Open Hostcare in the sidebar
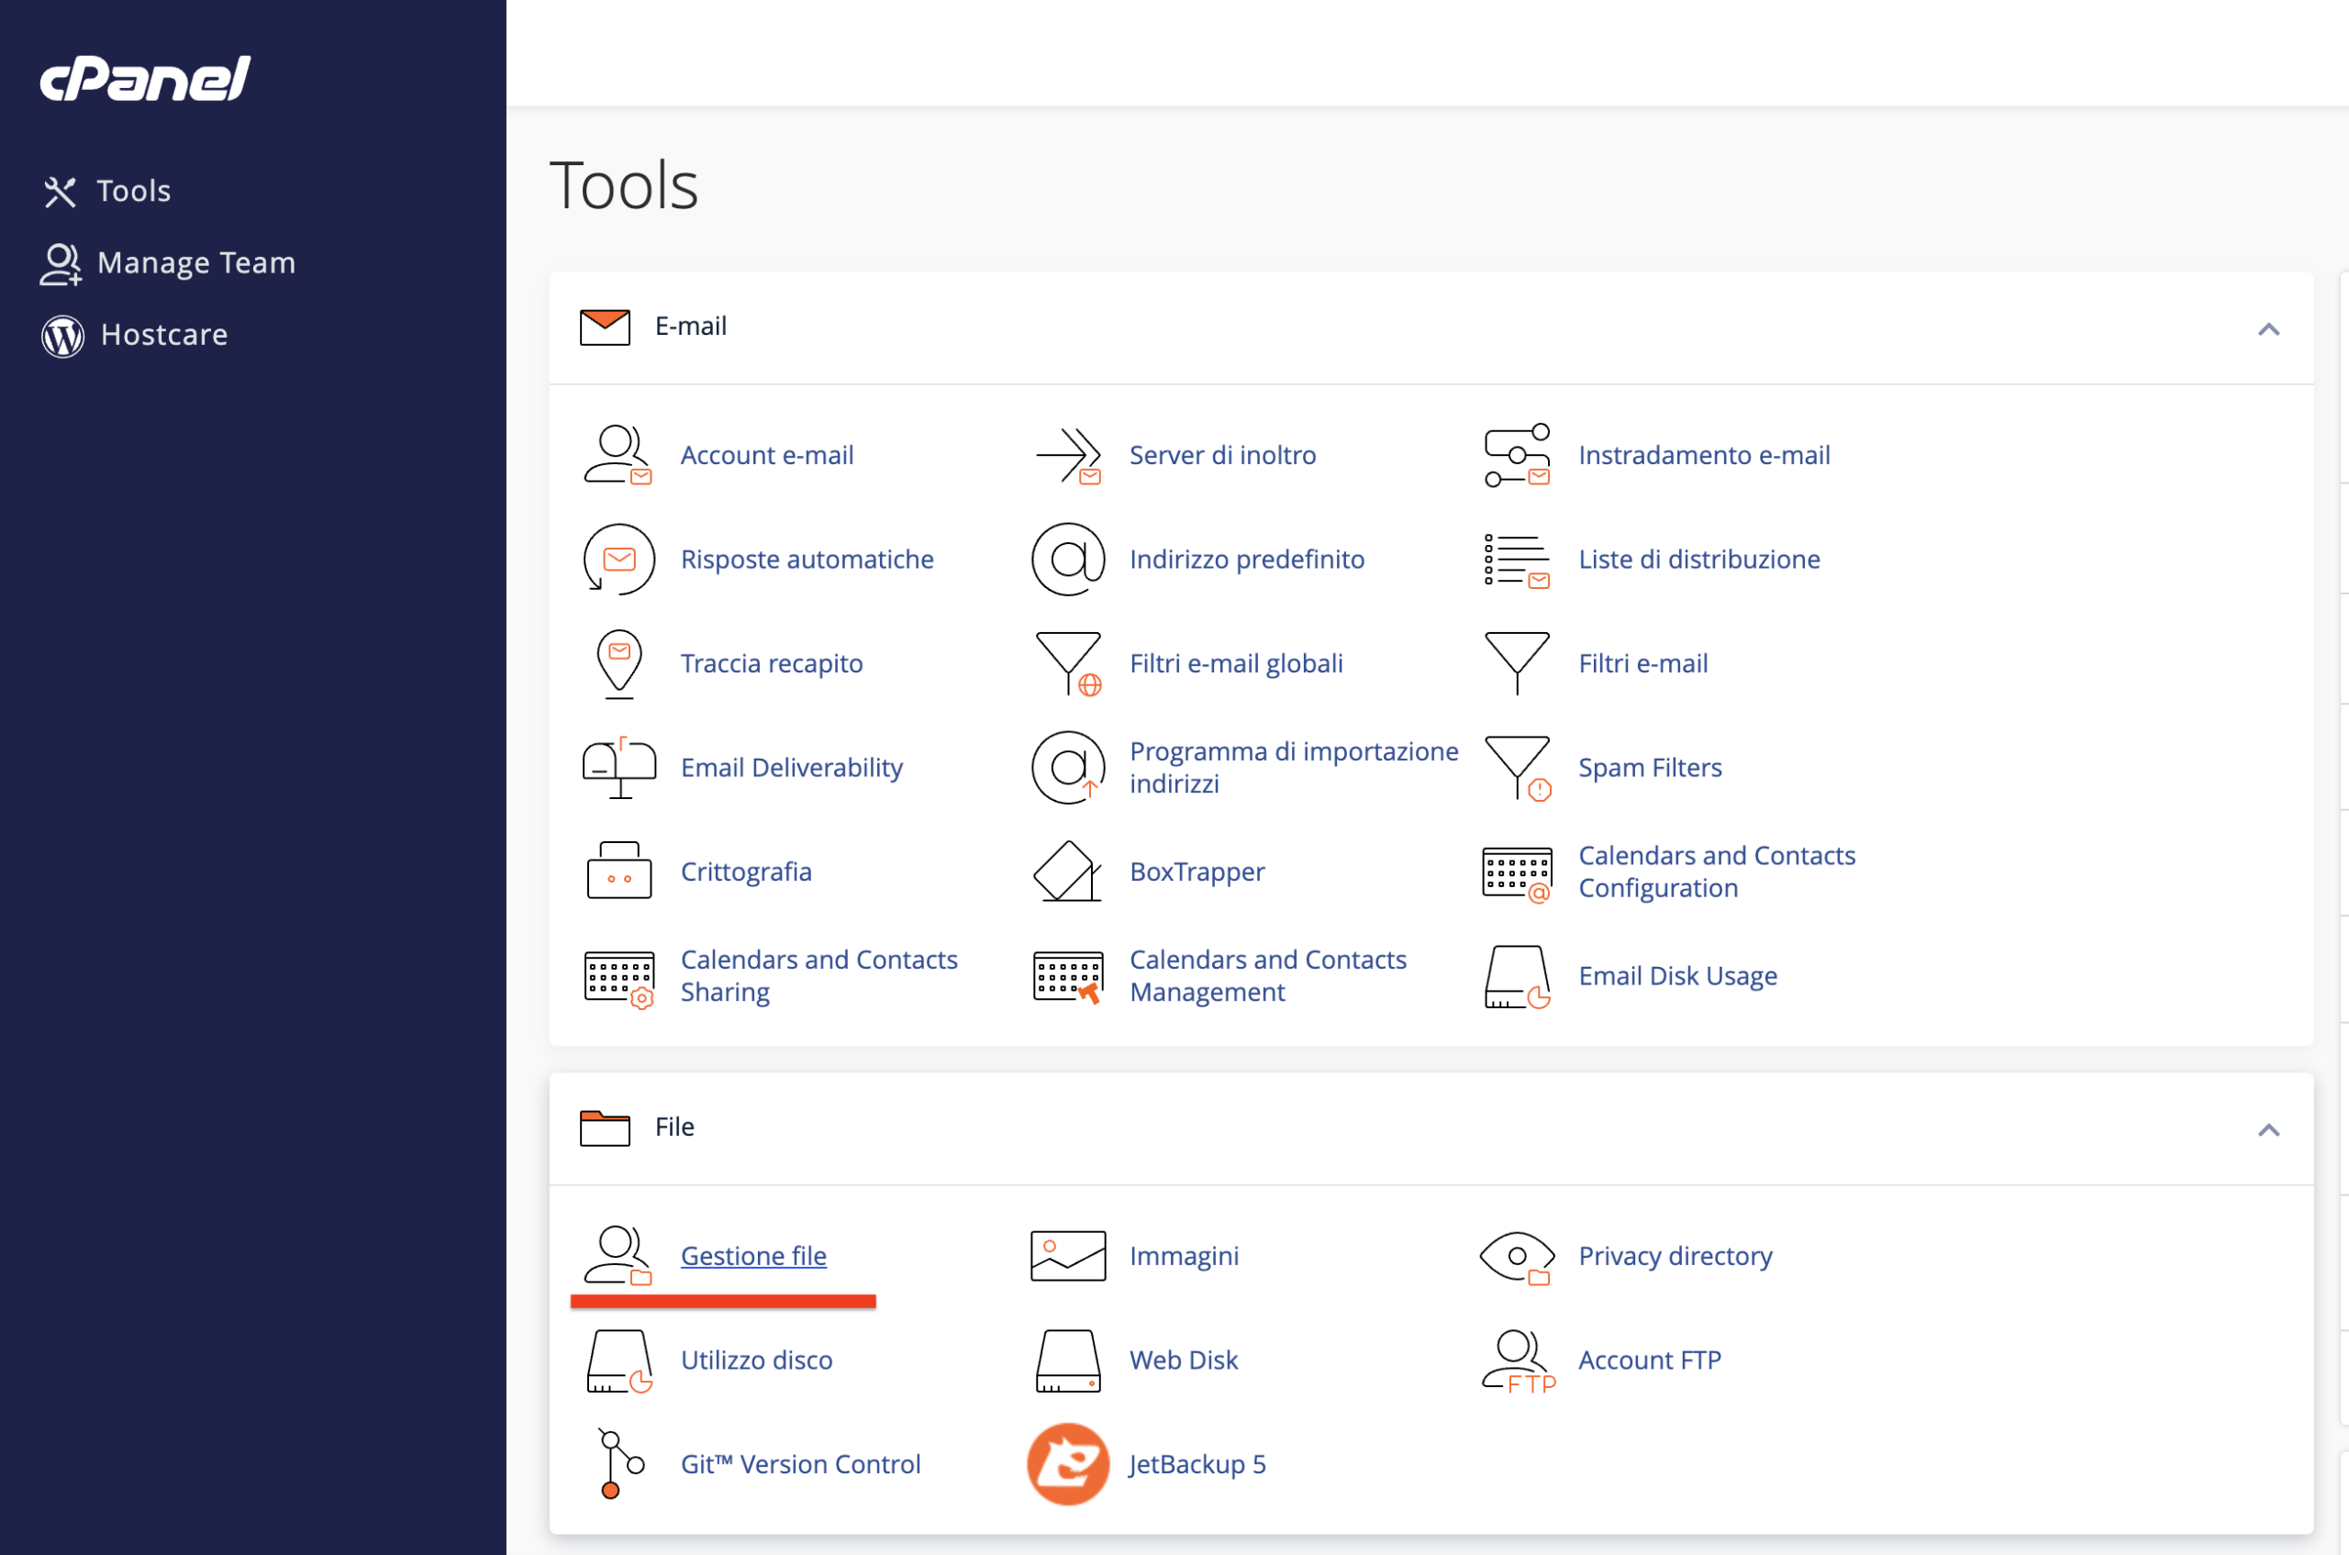2349x1555 pixels. tap(164, 335)
